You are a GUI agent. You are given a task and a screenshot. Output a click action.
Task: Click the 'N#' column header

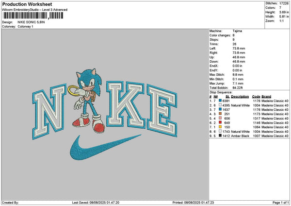[216, 97]
